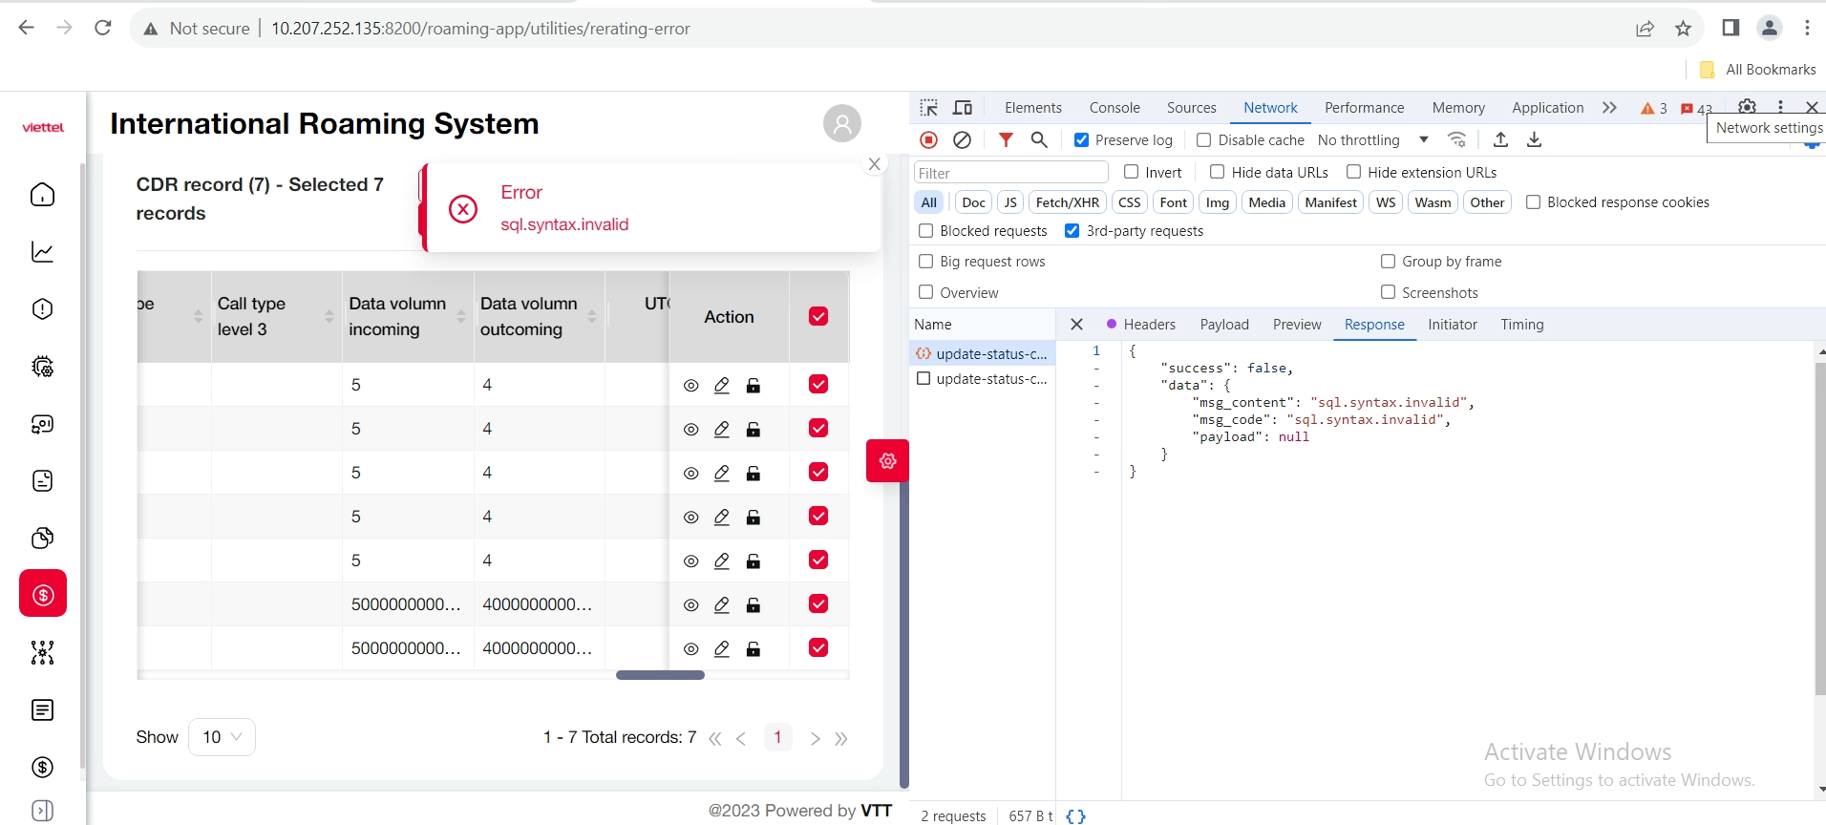Expand more DevTools tabs chevron
Viewport: 1826px width, 825px height.
pyautogui.click(x=1610, y=108)
